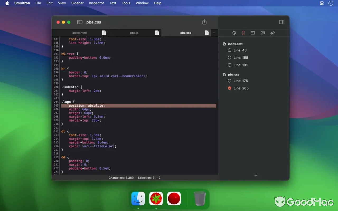Click the input source icon in menu bar
This screenshot has width=338, height=211.
[x=322, y=3]
